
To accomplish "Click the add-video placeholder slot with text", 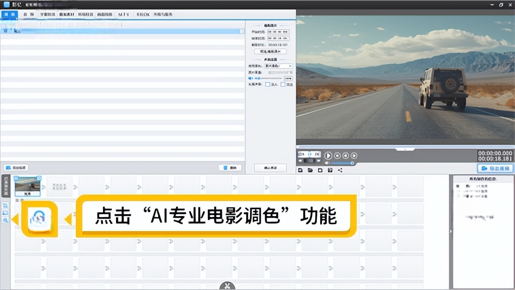I will (x=59, y=187).
